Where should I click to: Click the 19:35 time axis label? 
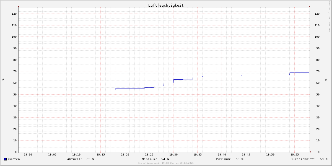pos(198,155)
